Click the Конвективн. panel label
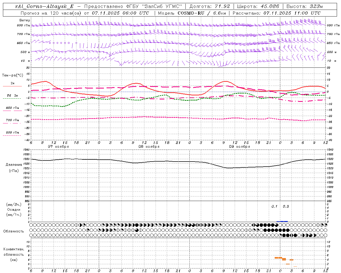The width and height of the screenshot is (341, 273). pos(14,249)
